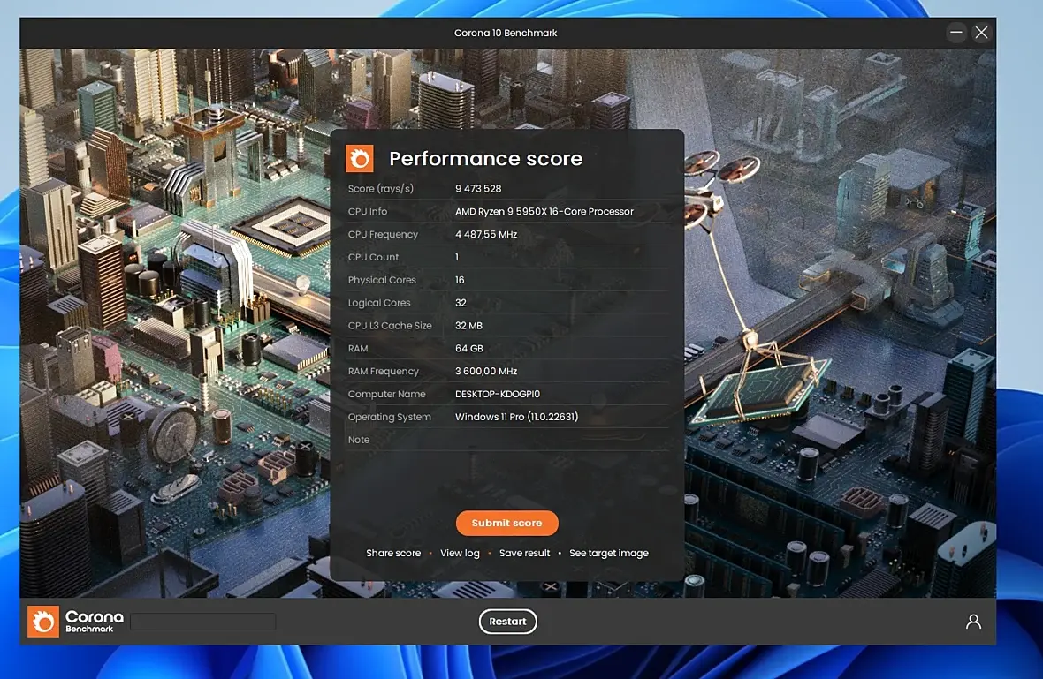1043x679 pixels.
Task: Click the Performance score heading
Action: click(485, 159)
